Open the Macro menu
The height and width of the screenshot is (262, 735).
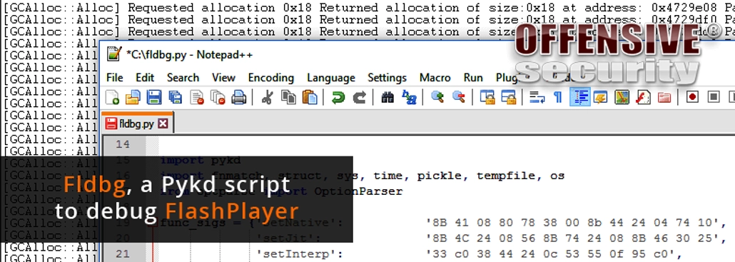tap(435, 78)
